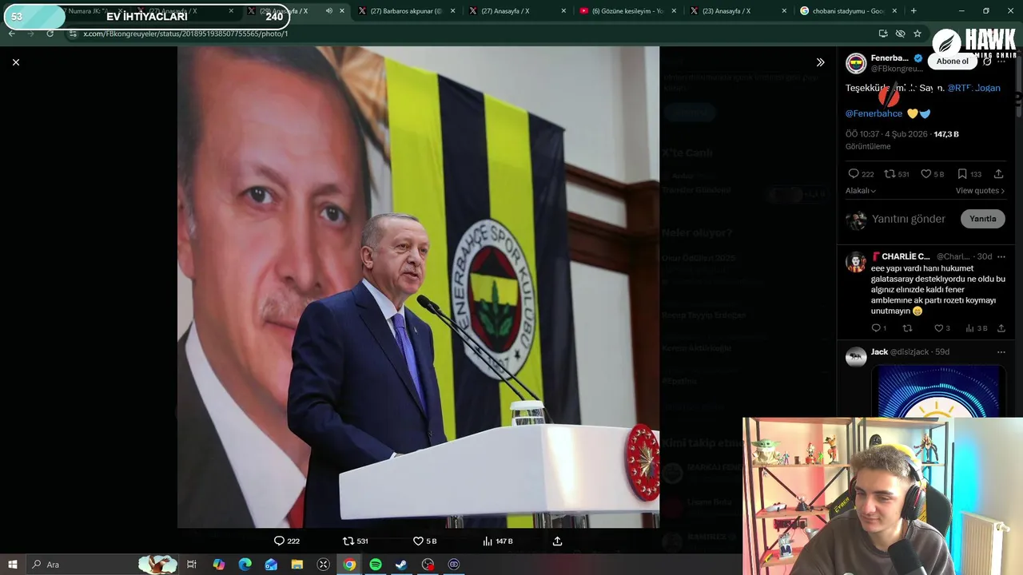Open the Mail app from the taskbar
Screen dimensions: 1023x575
[271, 565]
